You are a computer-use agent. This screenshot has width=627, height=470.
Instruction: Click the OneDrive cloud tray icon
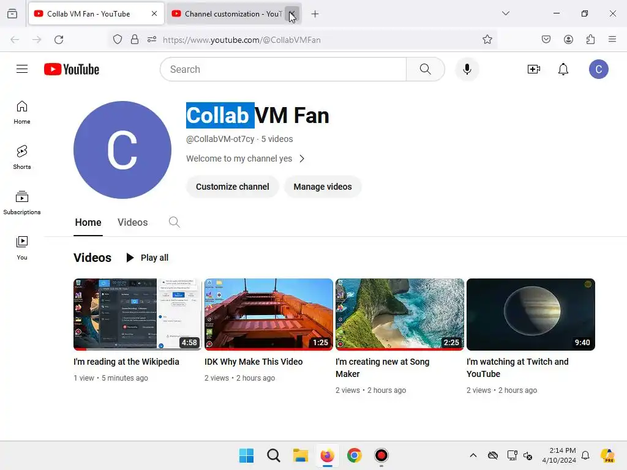(493, 455)
